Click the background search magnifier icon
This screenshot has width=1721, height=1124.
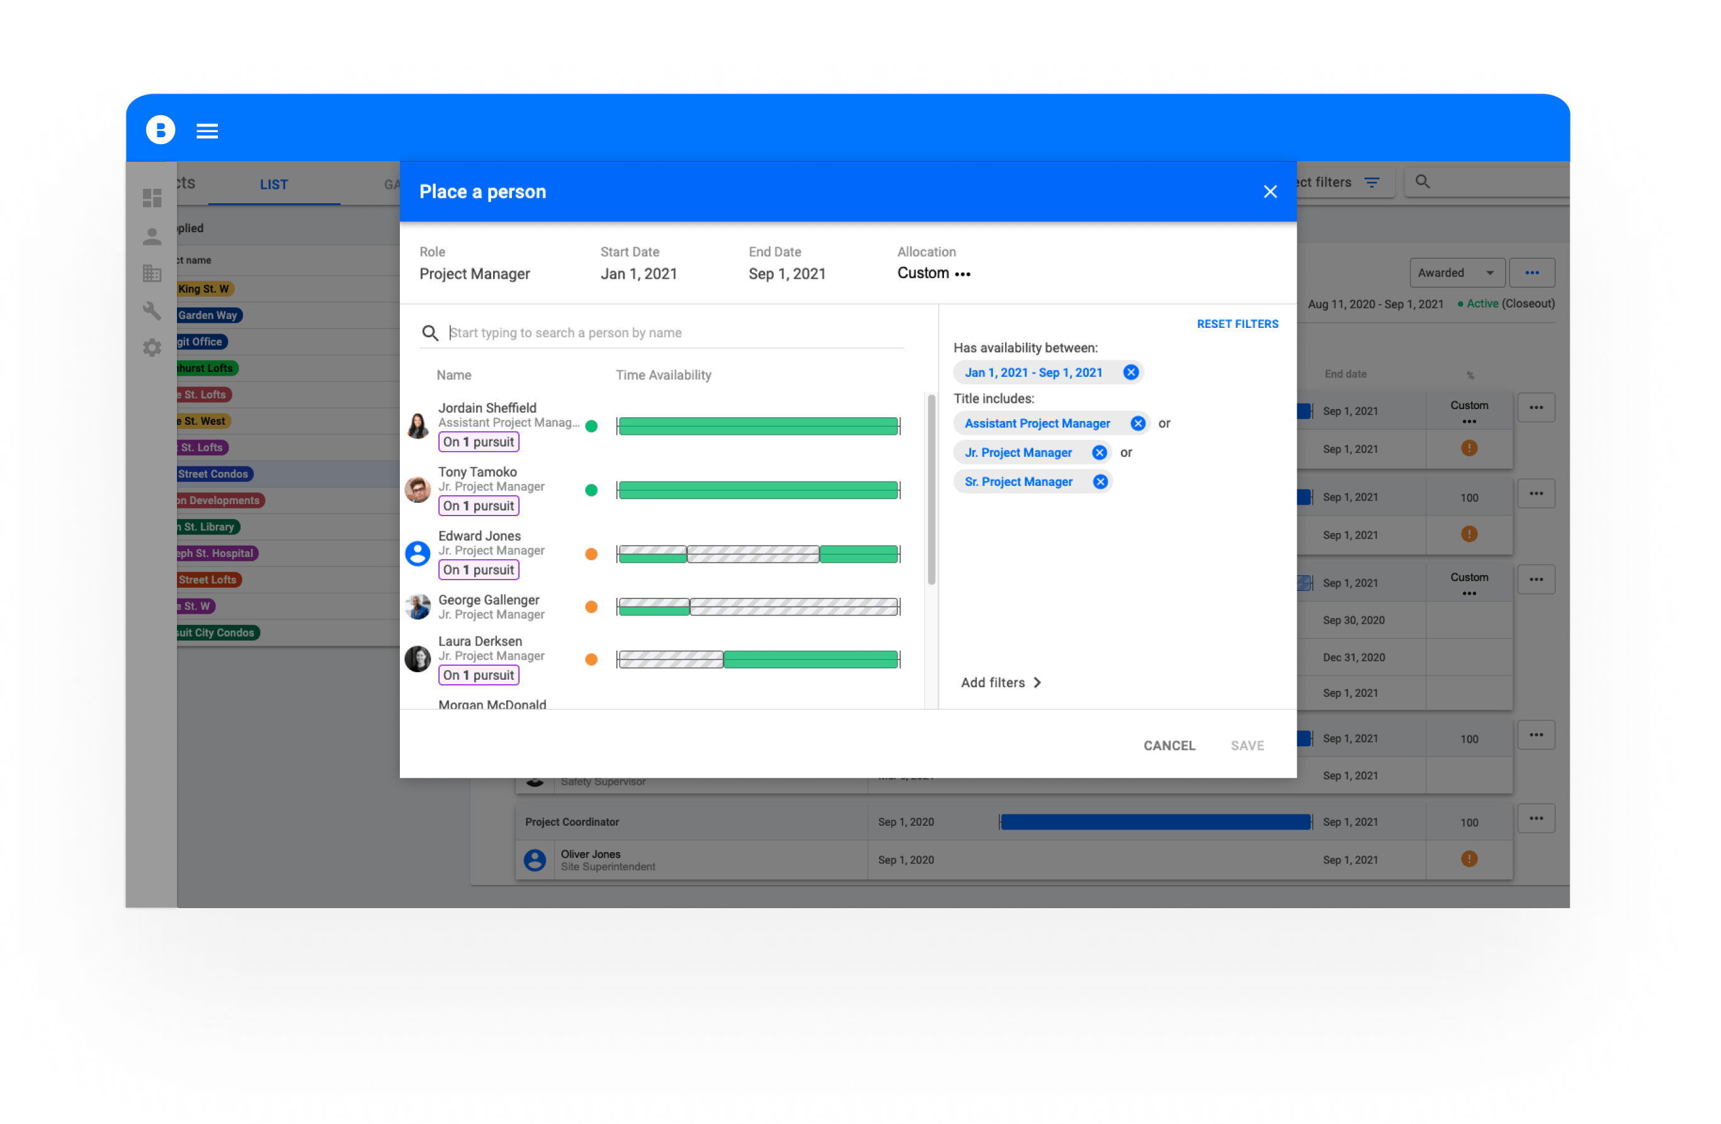click(1423, 181)
